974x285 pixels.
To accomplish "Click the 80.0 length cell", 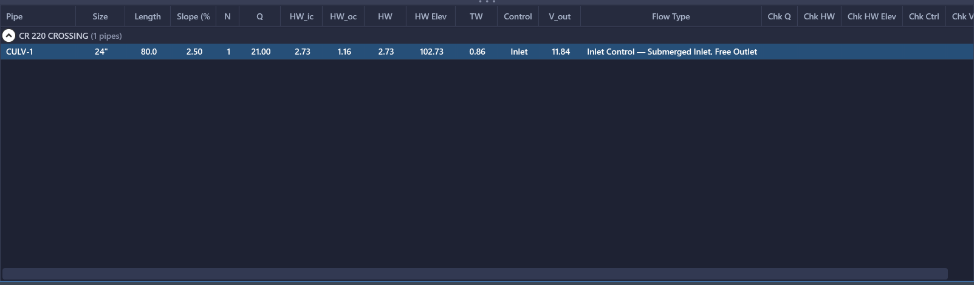I will (149, 52).
